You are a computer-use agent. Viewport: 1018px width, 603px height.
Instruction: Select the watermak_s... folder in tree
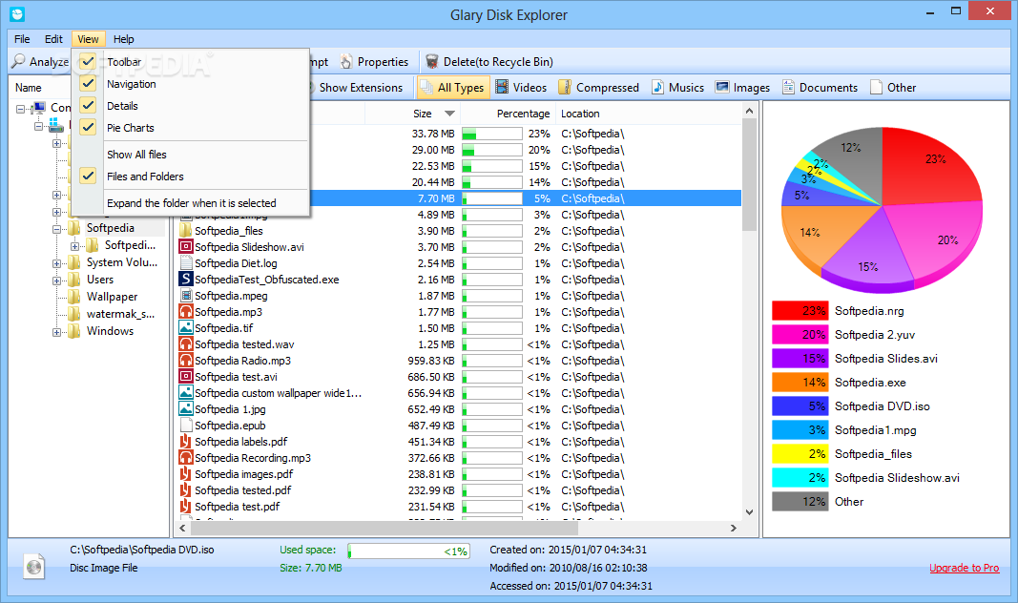click(121, 314)
